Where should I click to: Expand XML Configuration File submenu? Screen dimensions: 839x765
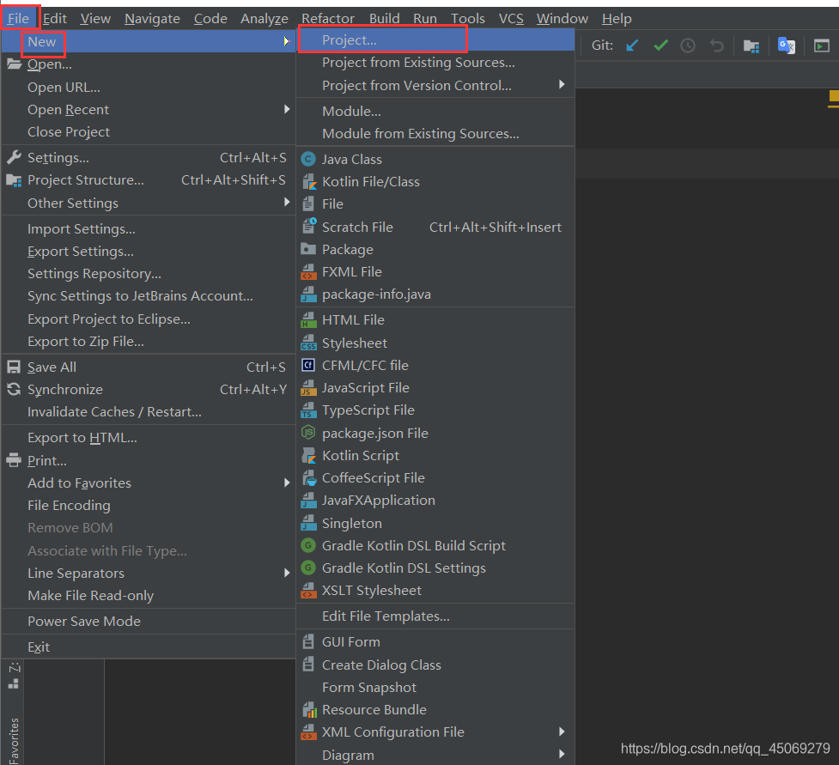[392, 732]
